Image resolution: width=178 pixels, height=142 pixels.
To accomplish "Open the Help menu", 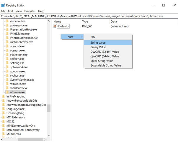I will [41, 11].
